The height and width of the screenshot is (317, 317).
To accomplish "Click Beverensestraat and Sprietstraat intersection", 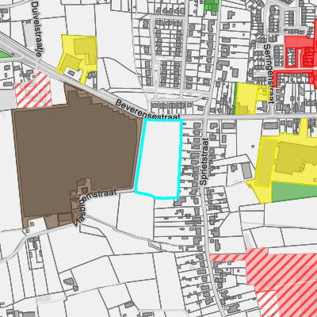I will 206,116.
